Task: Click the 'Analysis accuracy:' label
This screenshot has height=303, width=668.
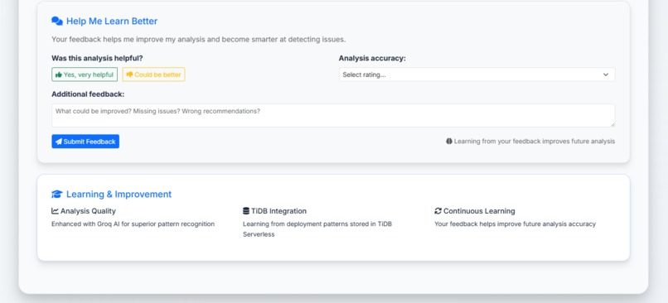Action: coord(372,58)
